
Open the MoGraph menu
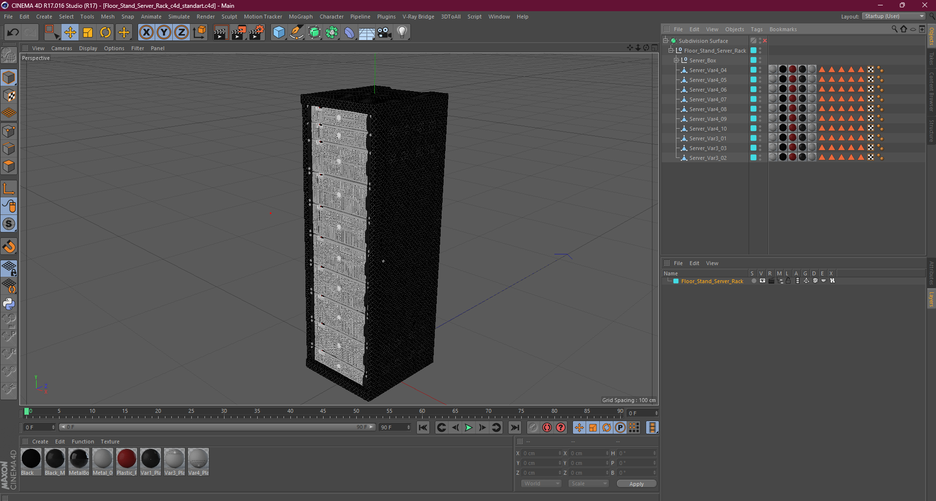pyautogui.click(x=301, y=17)
